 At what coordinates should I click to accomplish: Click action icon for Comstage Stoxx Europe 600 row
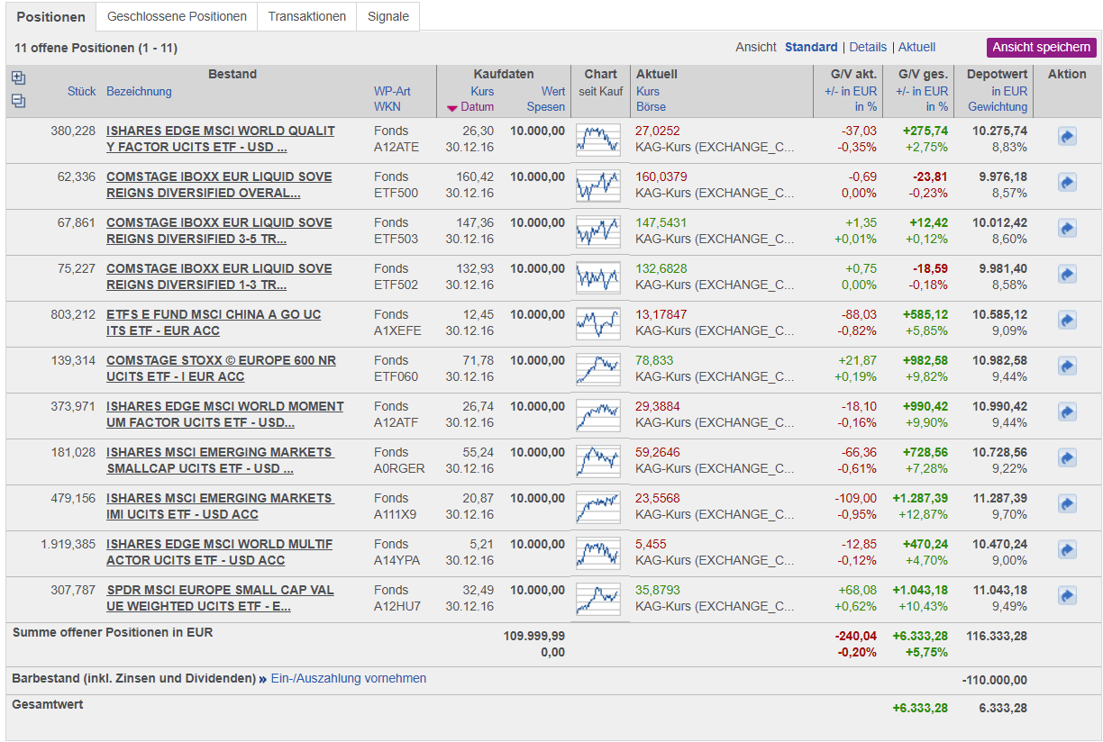(x=1067, y=366)
